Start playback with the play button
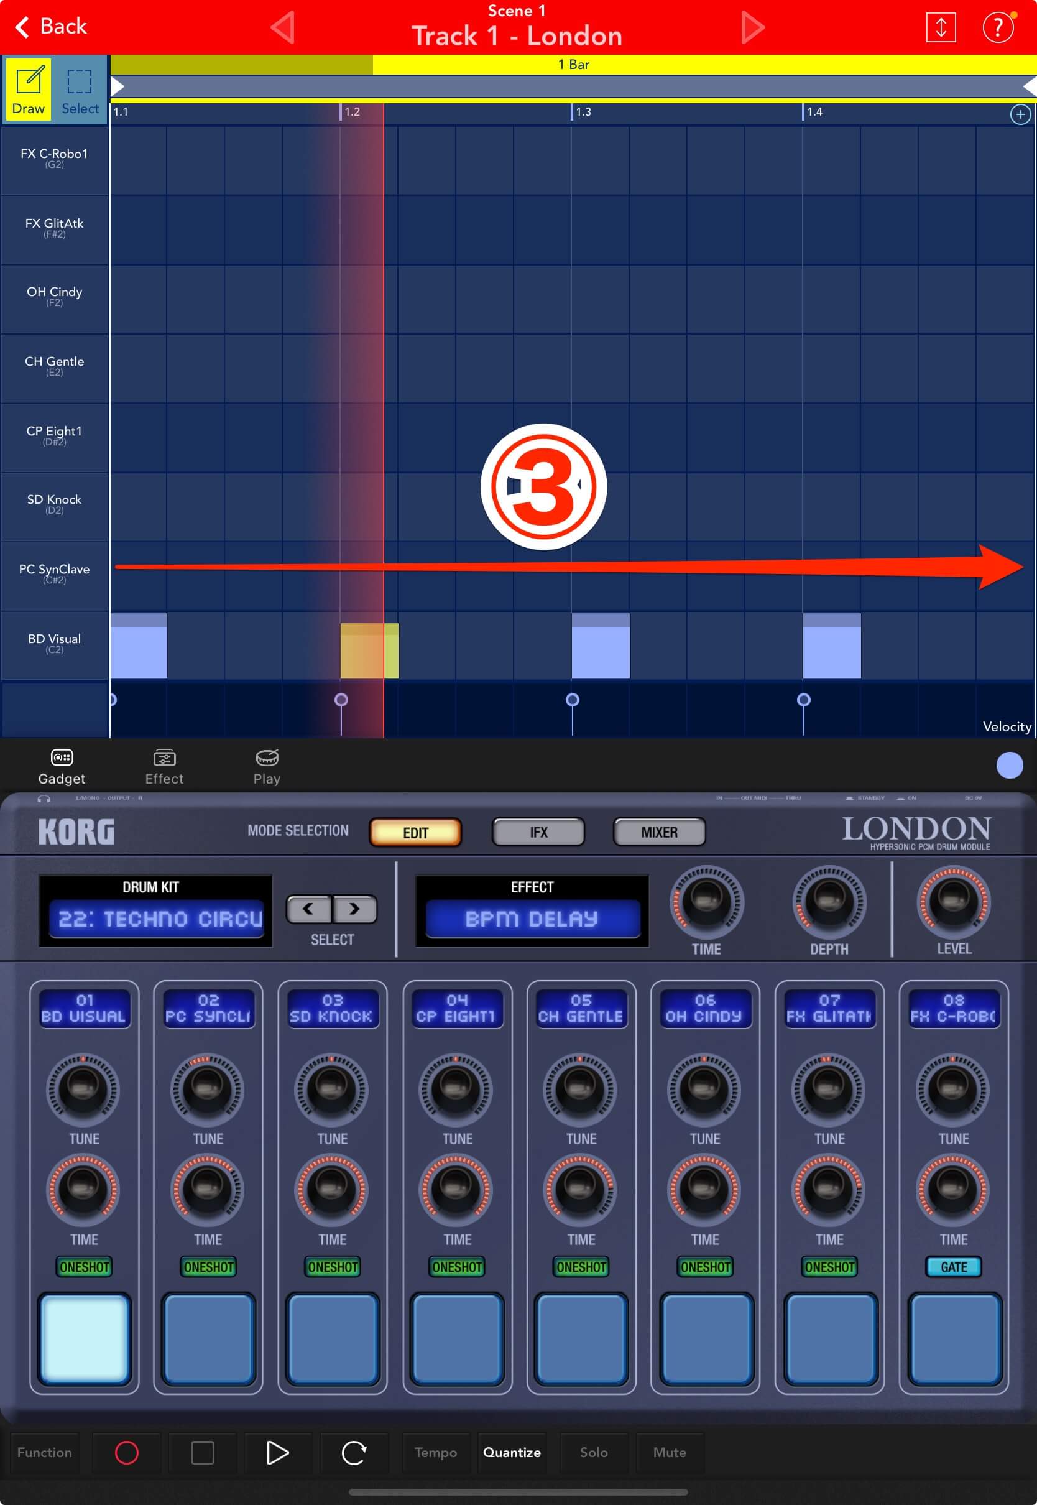Image resolution: width=1037 pixels, height=1505 pixels. coord(277,1452)
